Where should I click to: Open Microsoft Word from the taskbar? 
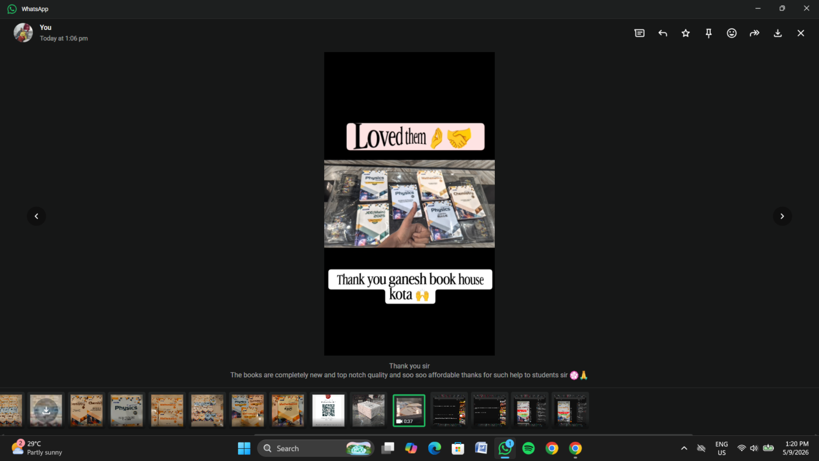click(481, 449)
